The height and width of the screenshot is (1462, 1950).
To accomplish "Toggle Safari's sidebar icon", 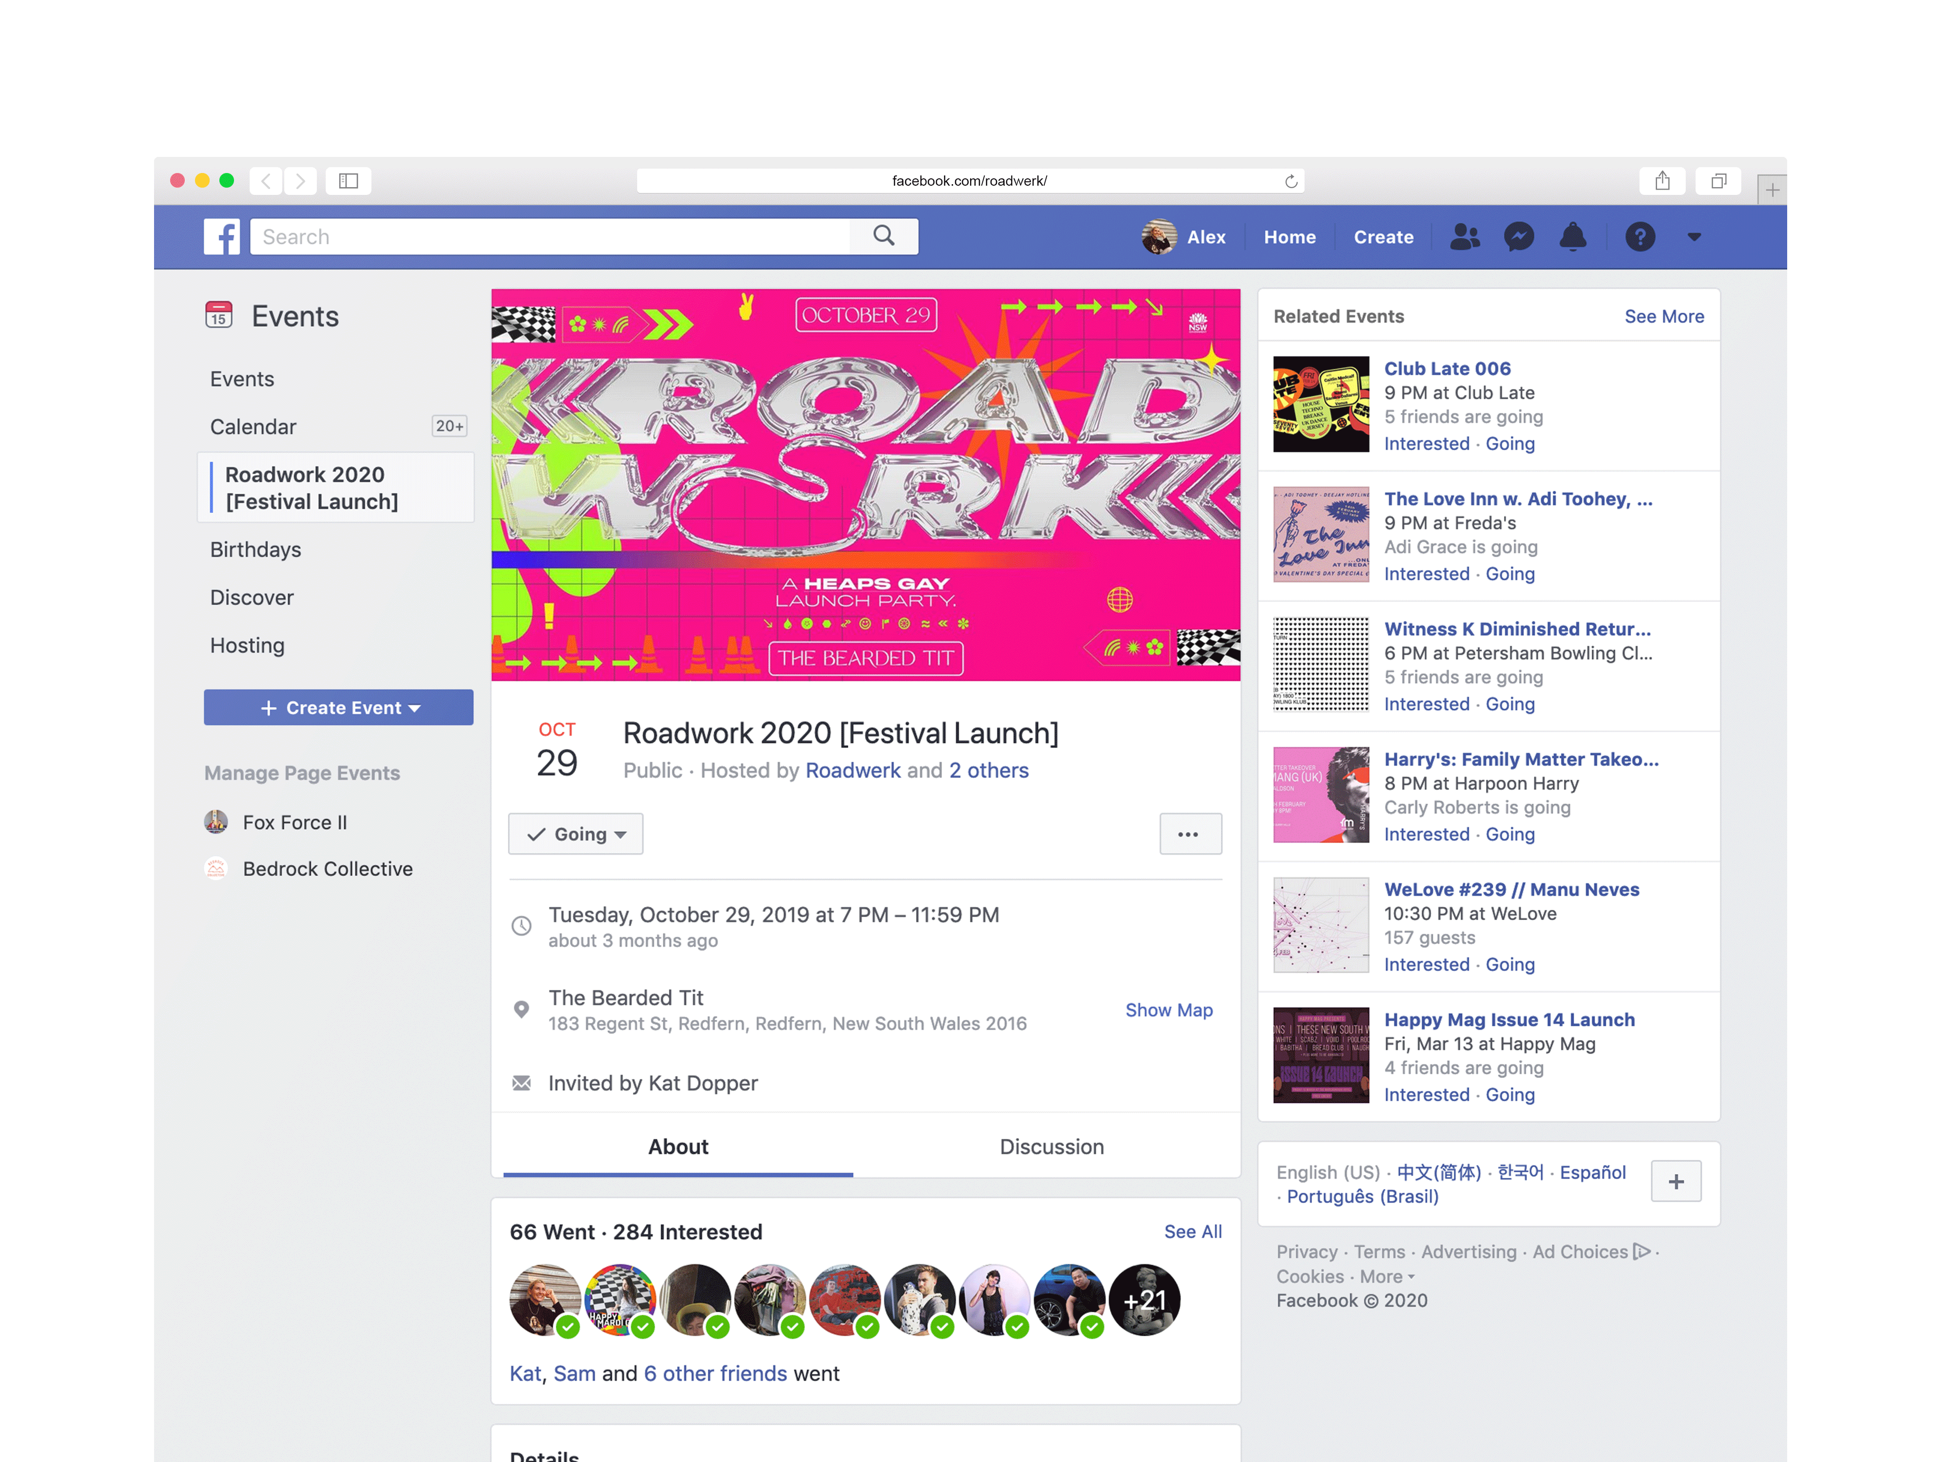I will 348,181.
